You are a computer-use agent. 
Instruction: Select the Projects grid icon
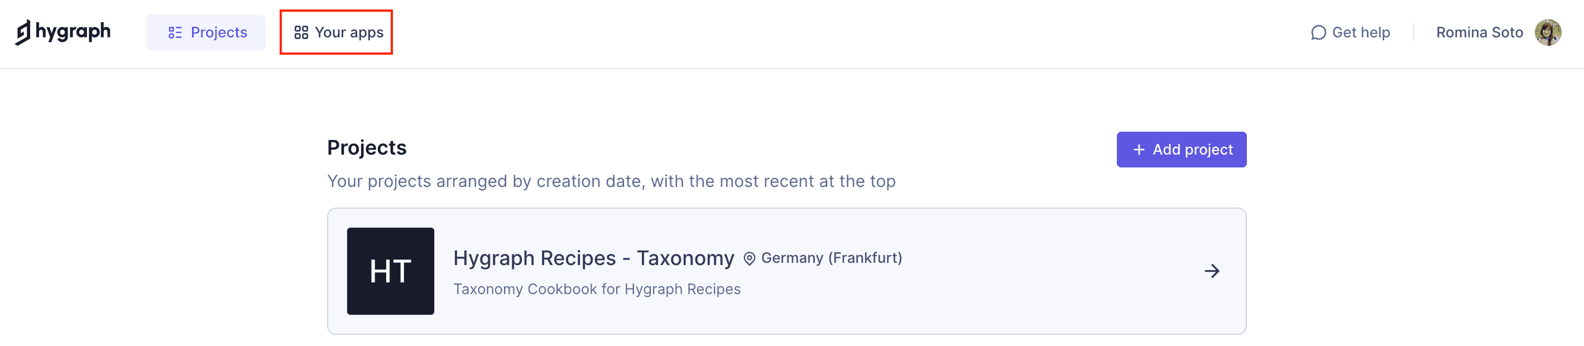pyautogui.click(x=174, y=32)
